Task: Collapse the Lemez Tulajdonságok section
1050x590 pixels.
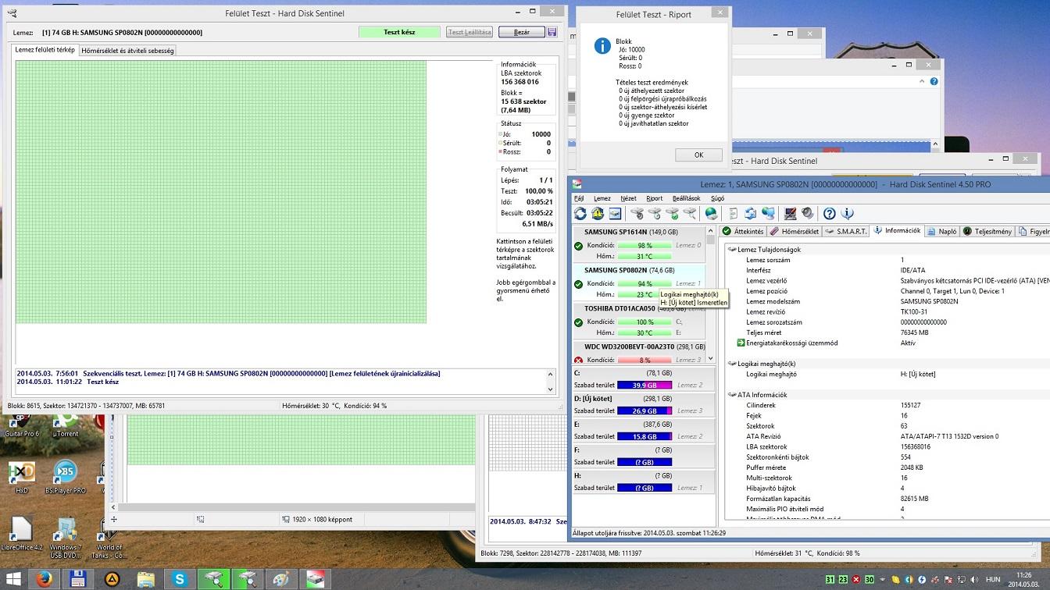Action: [731, 250]
